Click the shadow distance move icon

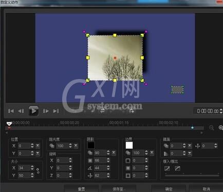tap(90, 176)
